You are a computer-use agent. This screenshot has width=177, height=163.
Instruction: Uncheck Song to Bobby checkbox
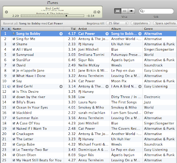[14, 34]
